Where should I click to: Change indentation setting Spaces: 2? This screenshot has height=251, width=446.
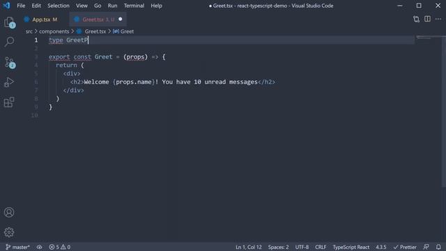click(x=278, y=247)
